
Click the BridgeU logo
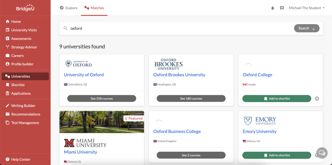tap(25, 8)
